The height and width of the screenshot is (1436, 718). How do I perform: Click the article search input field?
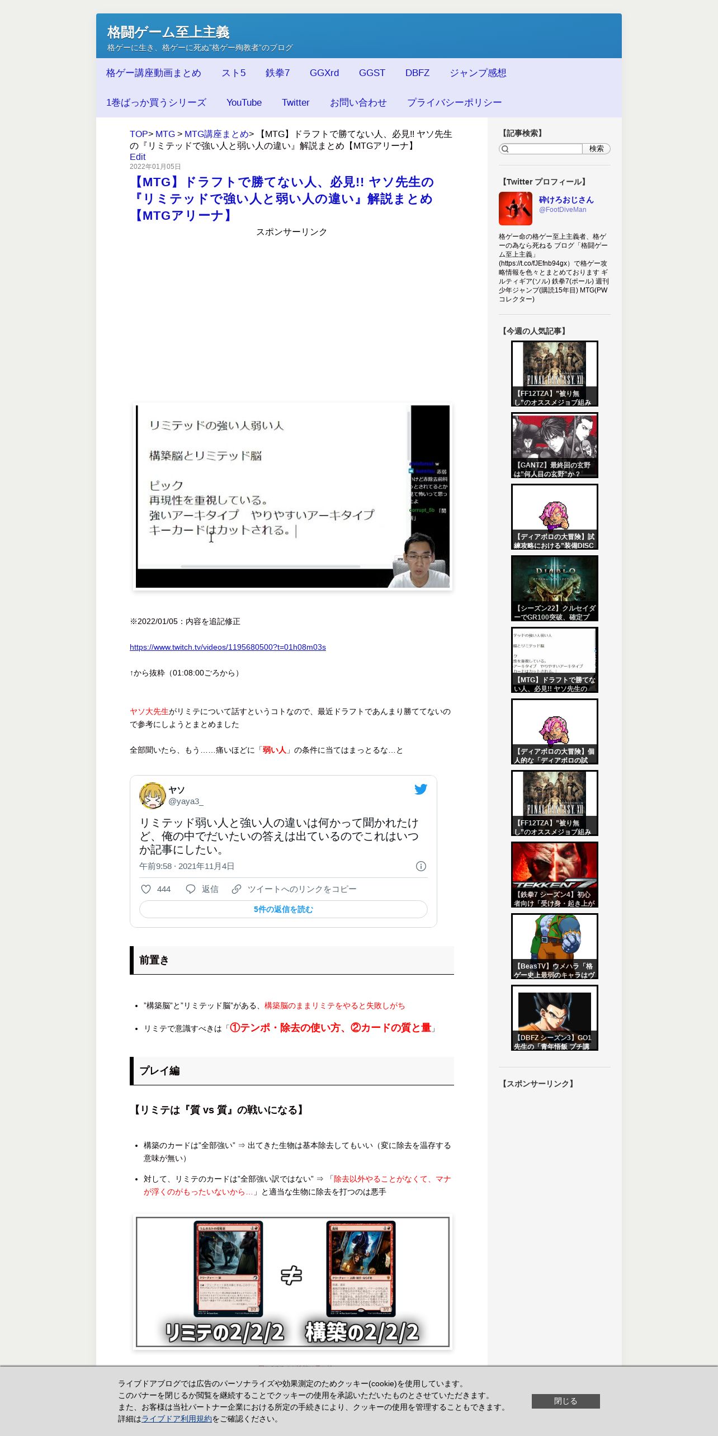pos(546,149)
